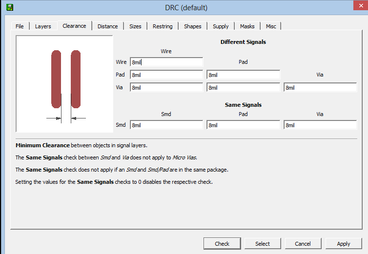
Task: Run the design rule Check button
Action: point(222,244)
